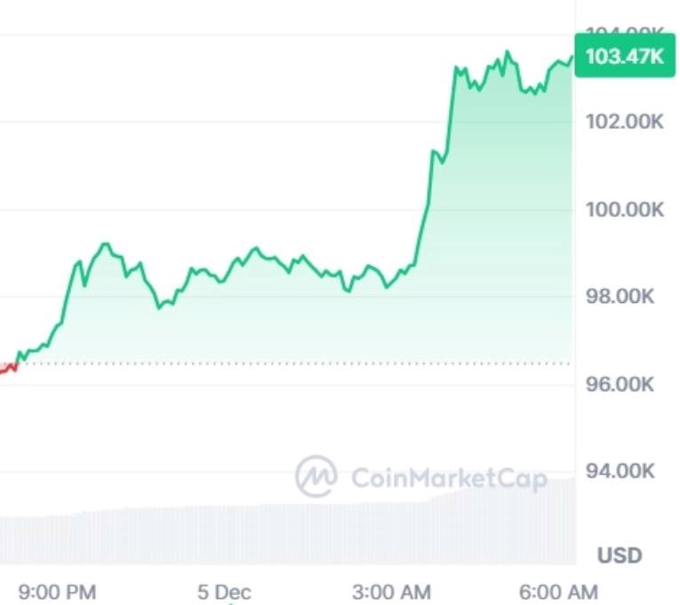The height and width of the screenshot is (605, 680).
Task: Click the 102.00K price axis label
Action: click(625, 122)
